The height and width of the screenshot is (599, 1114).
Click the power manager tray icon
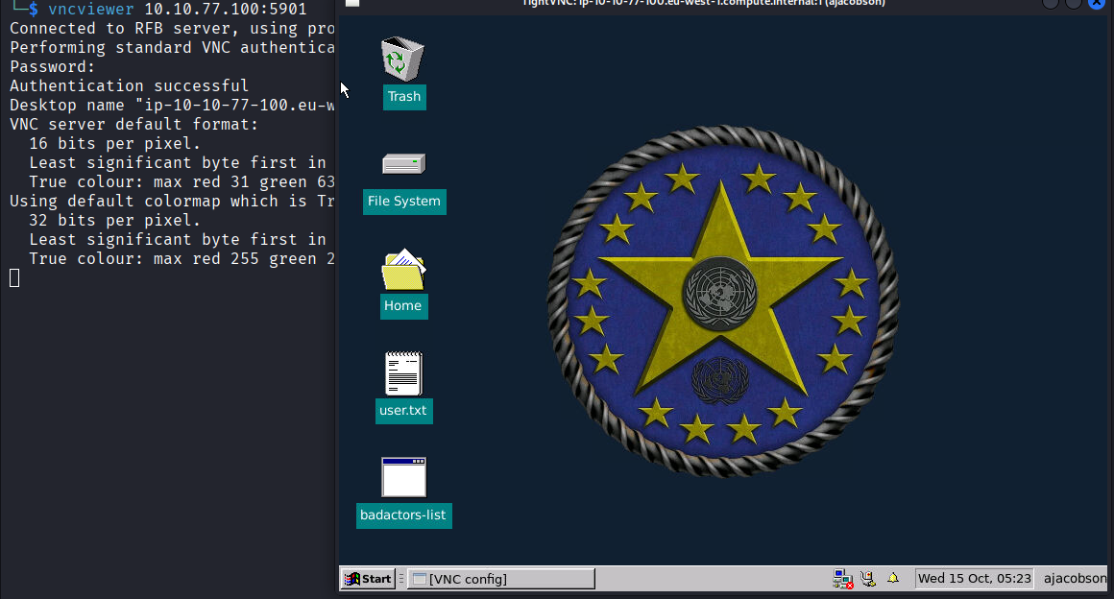pyautogui.click(x=867, y=579)
